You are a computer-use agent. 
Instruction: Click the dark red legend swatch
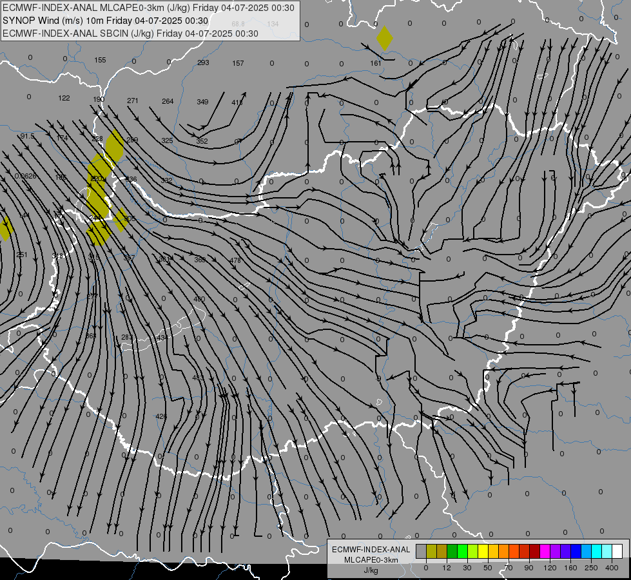tap(535, 551)
